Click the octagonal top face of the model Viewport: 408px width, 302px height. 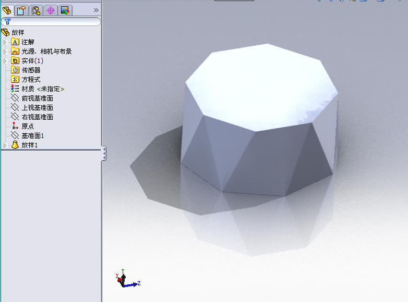pyautogui.click(x=261, y=87)
